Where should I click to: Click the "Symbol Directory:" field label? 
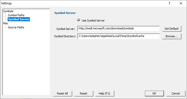coord(65,36)
